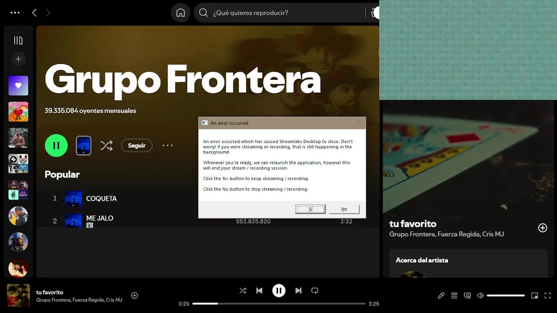Enter full screen mode icon
The image size is (557, 313).
click(548, 296)
